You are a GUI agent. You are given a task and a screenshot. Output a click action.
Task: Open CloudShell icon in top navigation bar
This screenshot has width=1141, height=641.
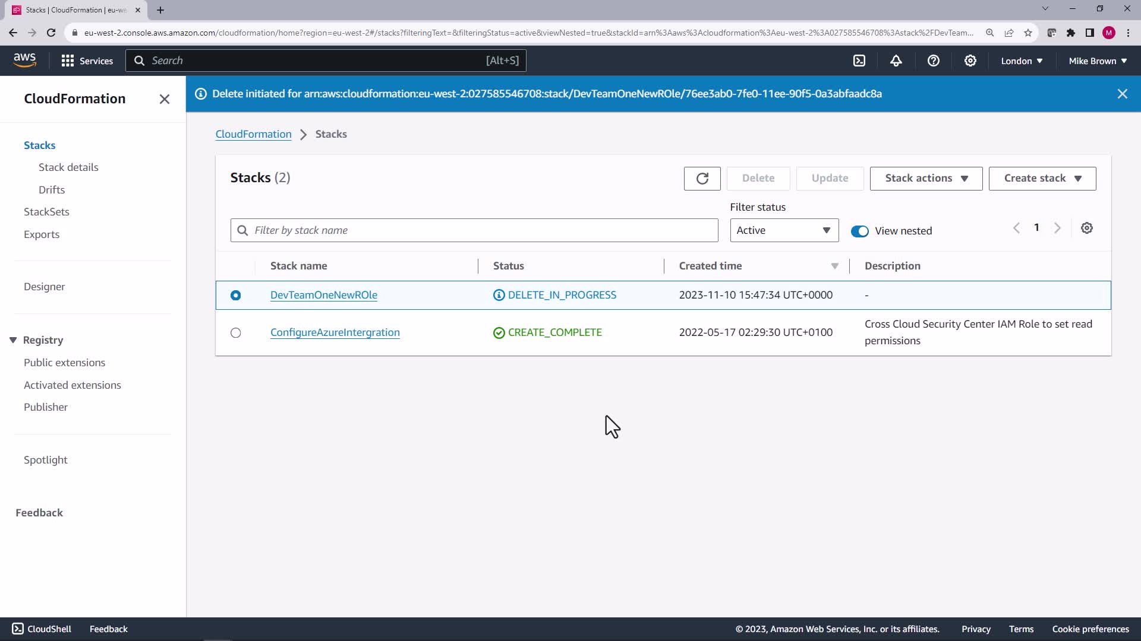[x=859, y=61]
